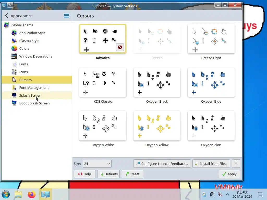Open the clipboard tray icon
267x200 pixels.
click(x=212, y=194)
